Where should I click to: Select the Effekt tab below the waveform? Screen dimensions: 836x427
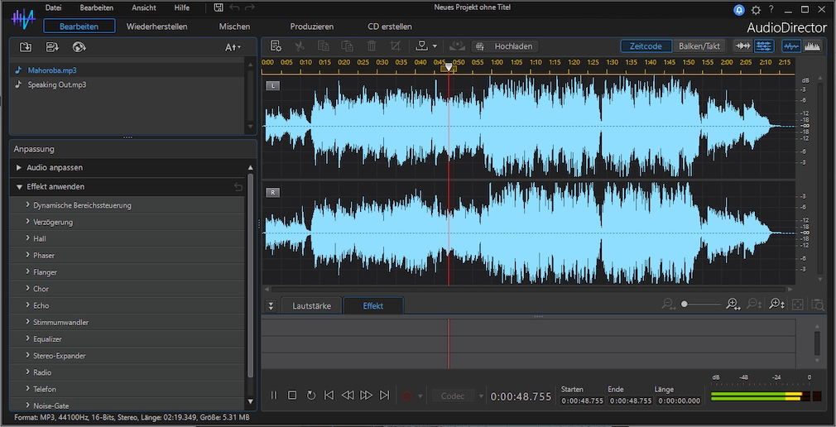[373, 306]
